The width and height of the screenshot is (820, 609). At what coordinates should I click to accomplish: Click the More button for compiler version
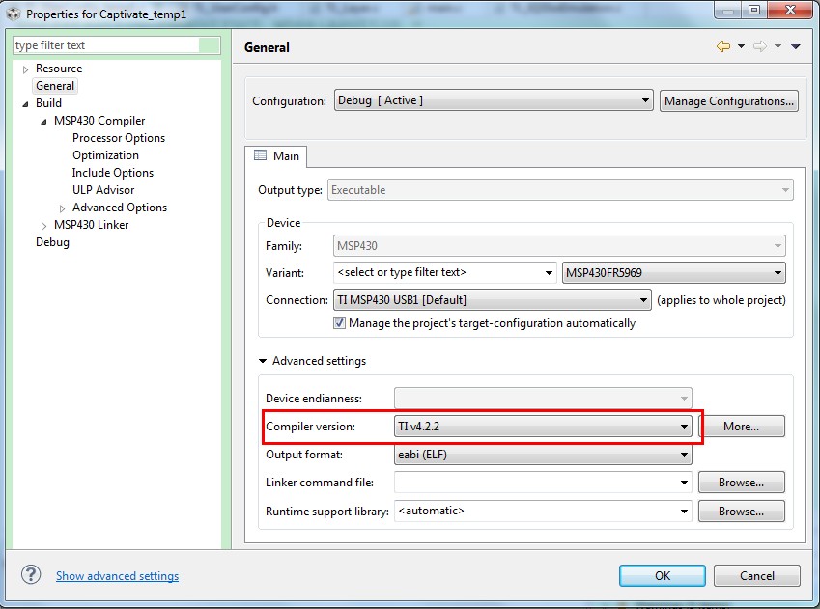pyautogui.click(x=741, y=426)
